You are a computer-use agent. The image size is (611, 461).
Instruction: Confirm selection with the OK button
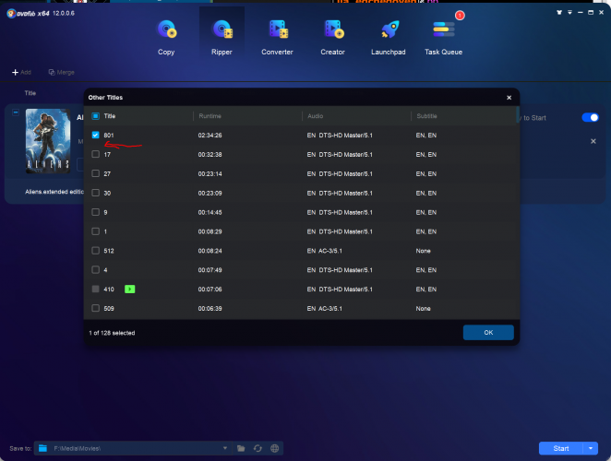(488, 332)
